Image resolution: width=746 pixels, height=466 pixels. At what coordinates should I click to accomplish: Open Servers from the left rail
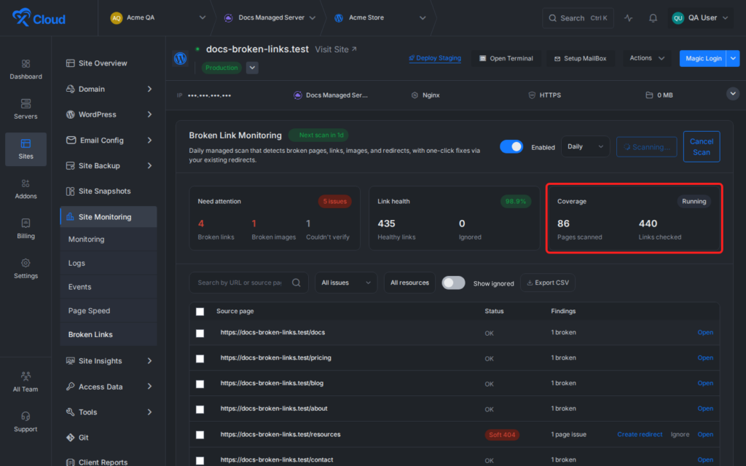click(x=25, y=109)
